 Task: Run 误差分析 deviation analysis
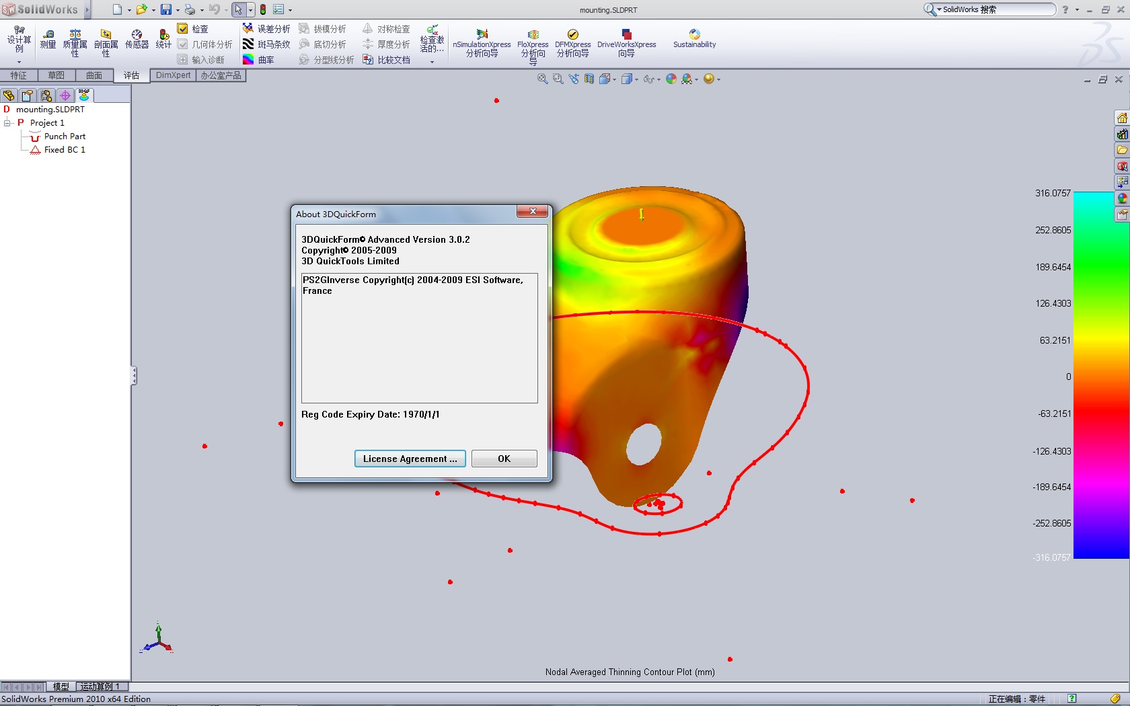pos(266,29)
